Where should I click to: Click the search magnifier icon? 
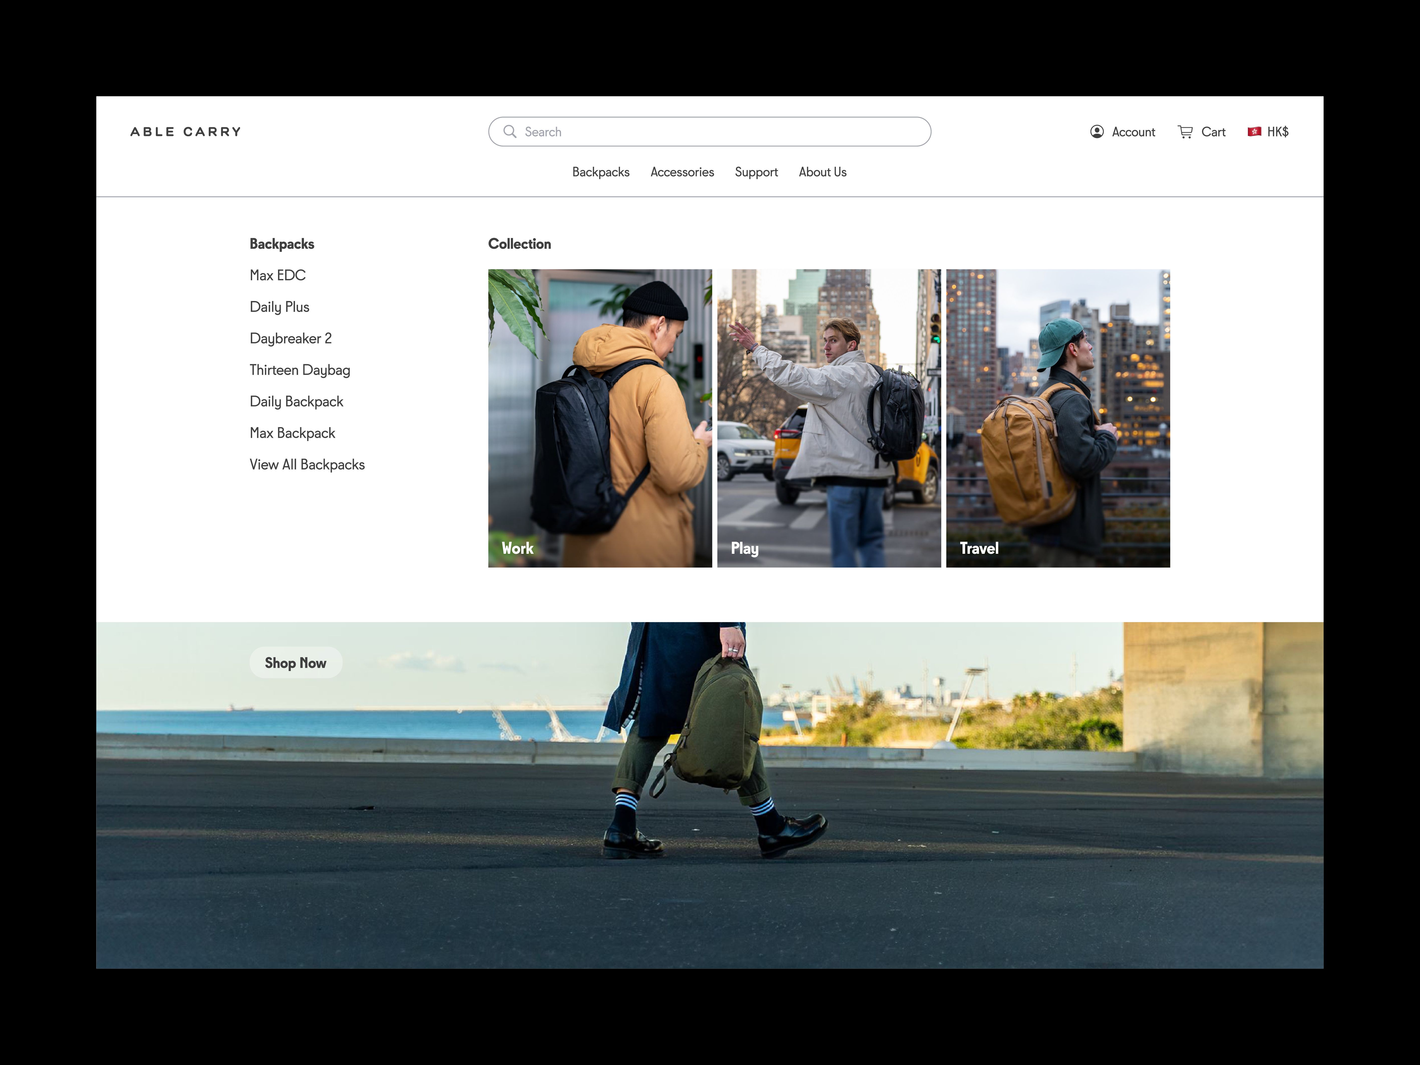pos(510,131)
